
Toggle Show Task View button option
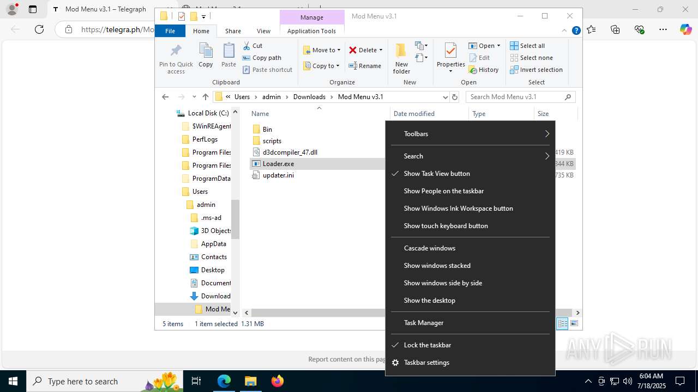point(470,174)
